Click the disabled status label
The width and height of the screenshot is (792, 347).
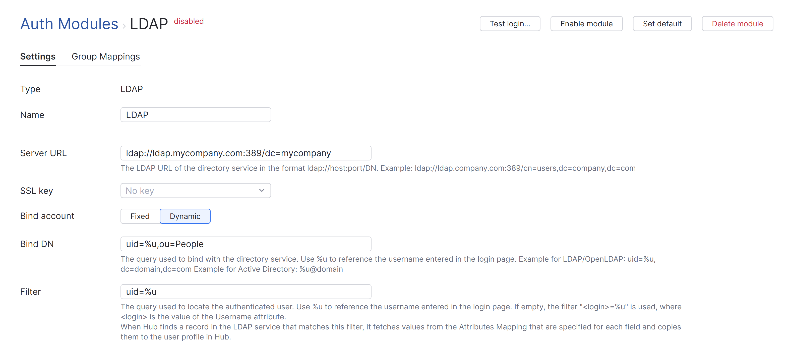[189, 21]
